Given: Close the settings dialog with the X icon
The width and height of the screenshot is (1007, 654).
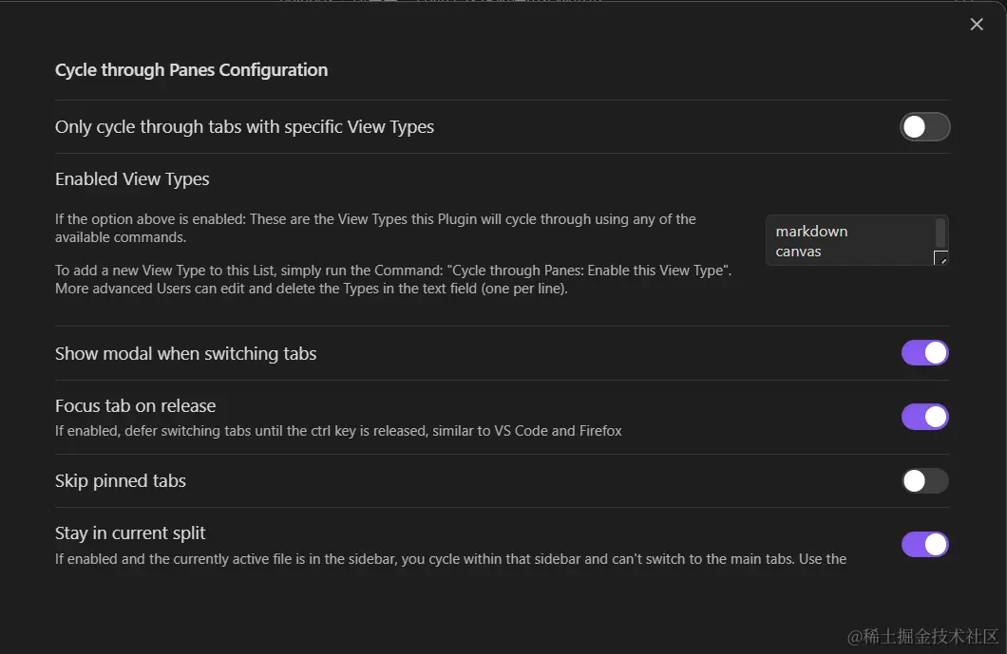Looking at the screenshot, I should (x=977, y=25).
